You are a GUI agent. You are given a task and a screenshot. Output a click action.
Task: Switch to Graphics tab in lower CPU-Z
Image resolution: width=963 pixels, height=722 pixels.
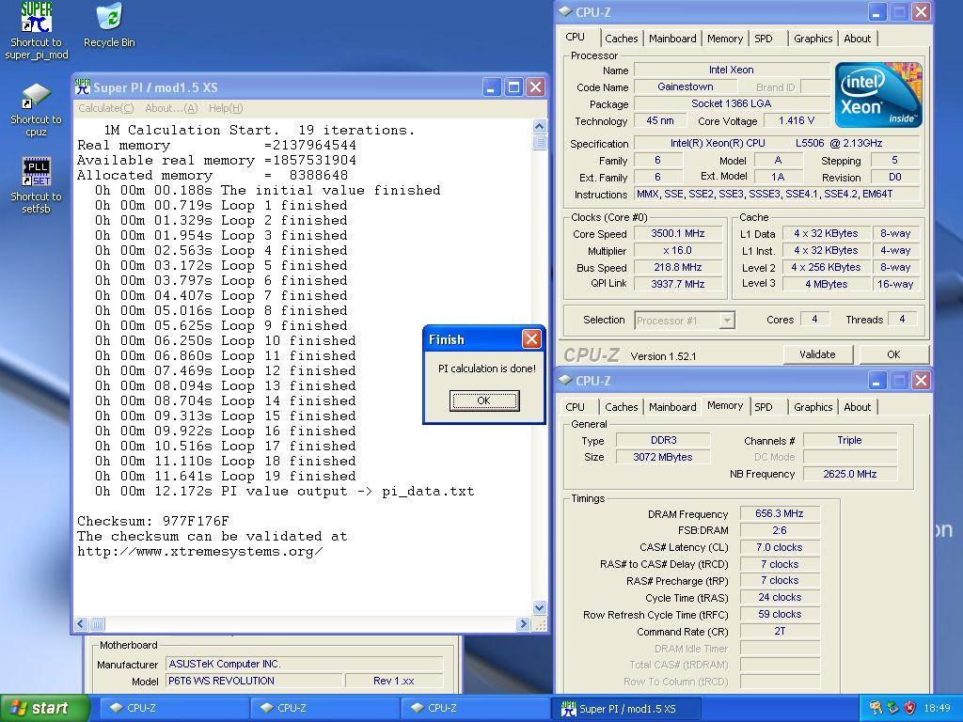point(813,407)
